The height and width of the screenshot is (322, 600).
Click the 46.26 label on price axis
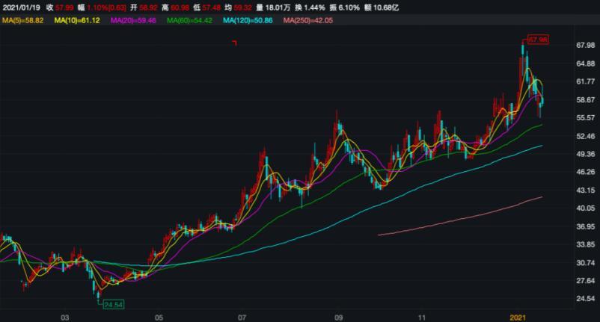point(584,173)
